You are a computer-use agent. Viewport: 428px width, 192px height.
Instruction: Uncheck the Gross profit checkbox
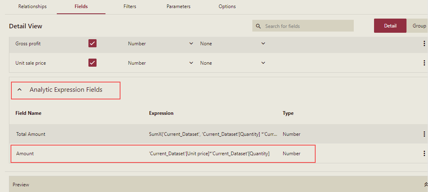(x=92, y=43)
